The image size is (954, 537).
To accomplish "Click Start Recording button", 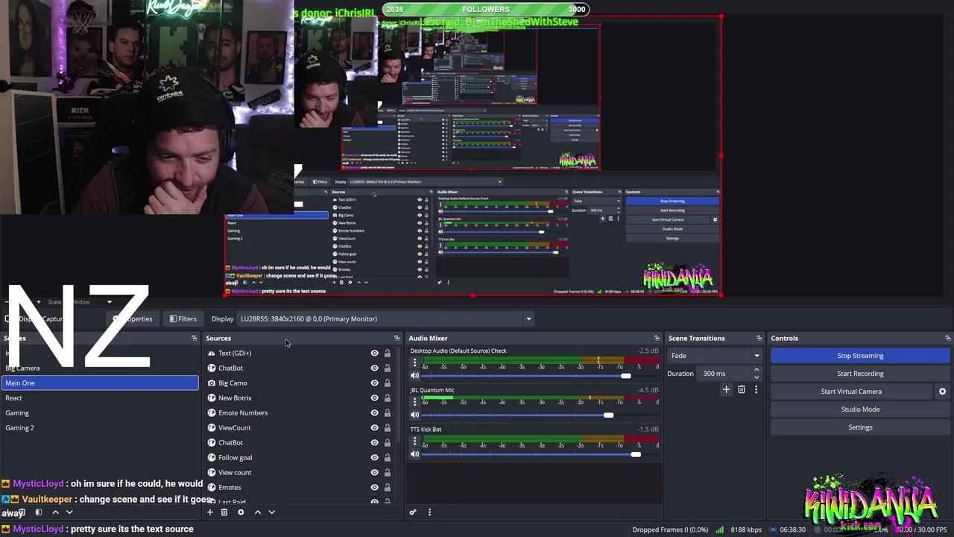I will pyautogui.click(x=860, y=374).
